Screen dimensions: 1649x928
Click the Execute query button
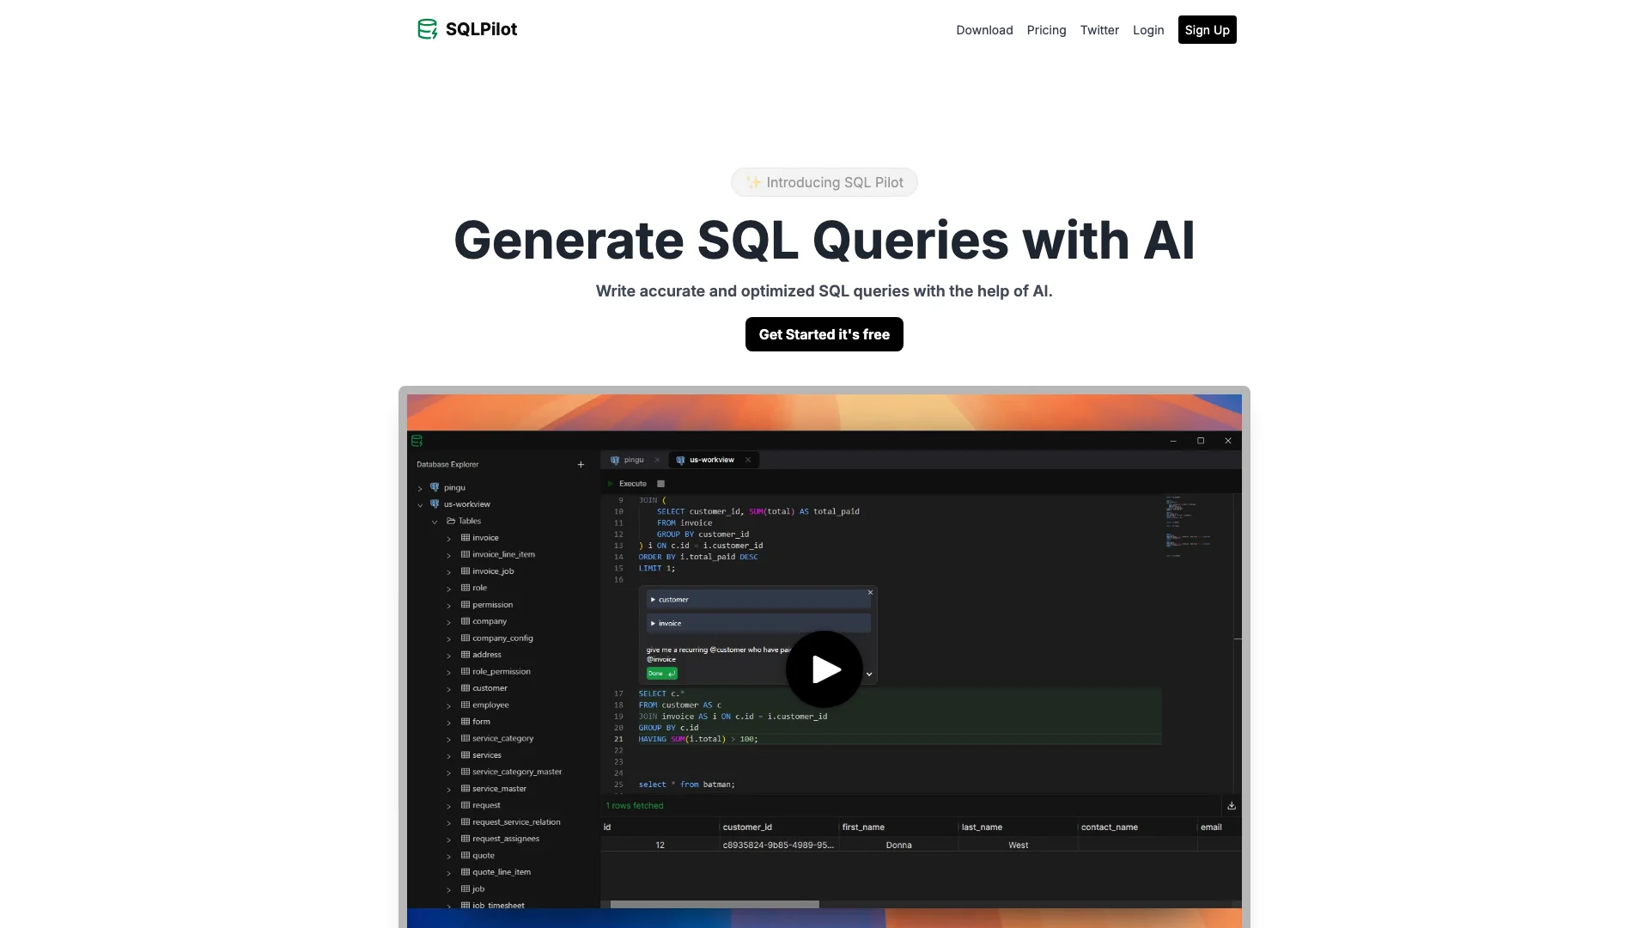(x=628, y=484)
